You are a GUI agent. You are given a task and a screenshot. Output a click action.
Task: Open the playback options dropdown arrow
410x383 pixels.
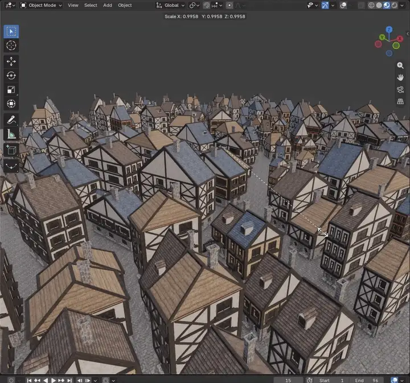tap(96, 380)
